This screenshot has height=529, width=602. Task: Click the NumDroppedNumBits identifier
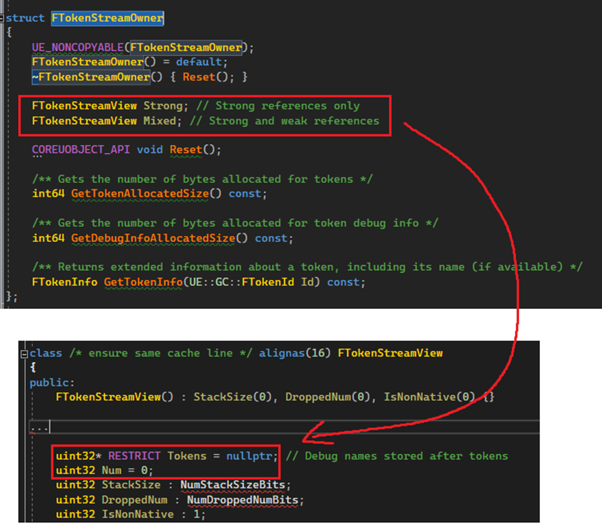point(243,500)
